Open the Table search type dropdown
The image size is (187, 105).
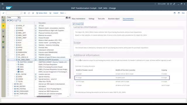[x=18, y=17]
